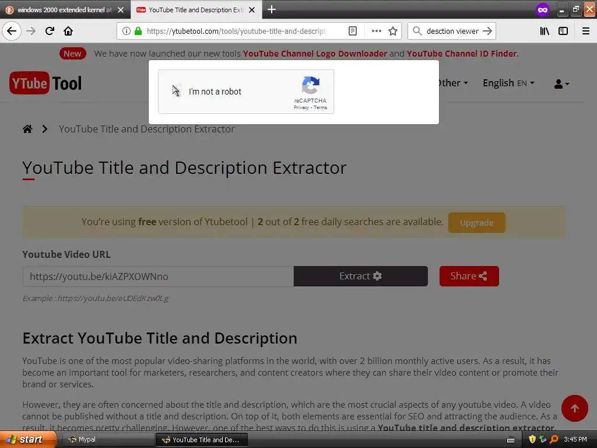Open the reCAPTCHA Privacy link
The image size is (597, 448).
coord(301,108)
